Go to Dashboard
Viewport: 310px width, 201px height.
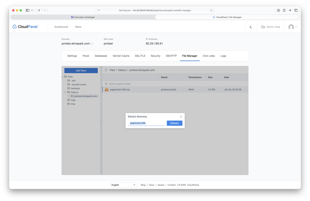pos(61,27)
